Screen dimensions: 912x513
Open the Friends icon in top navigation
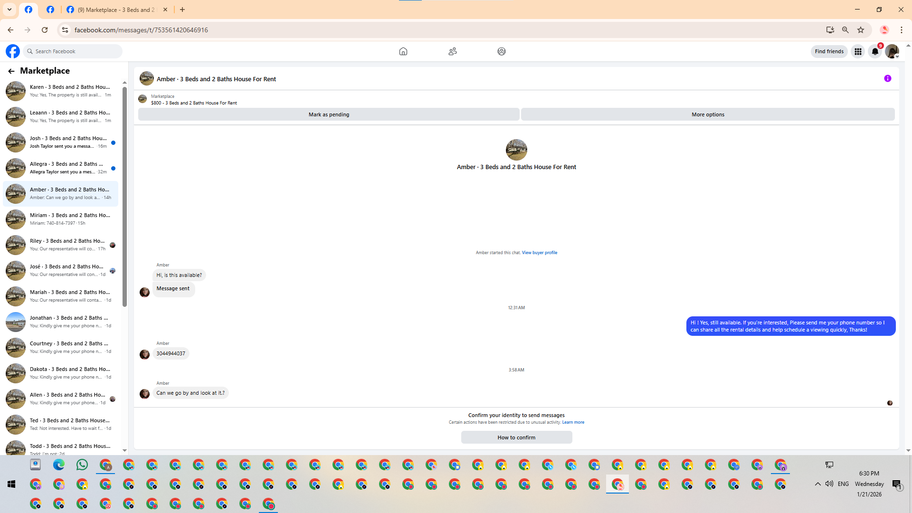tap(452, 51)
